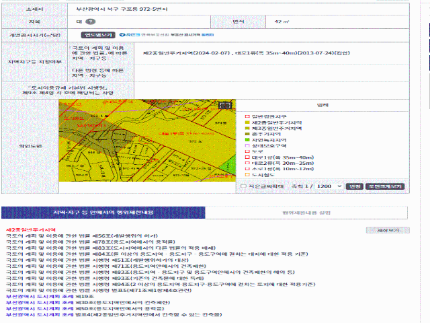This screenshot has height=323, width=430.
Task: Toggle the 작은글씨확대 checkbox
Action: point(243,186)
